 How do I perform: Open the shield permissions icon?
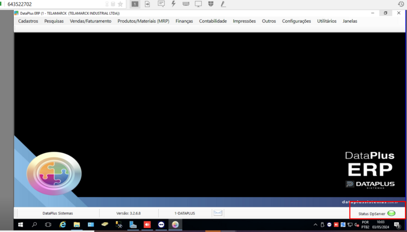tap(211, 4)
